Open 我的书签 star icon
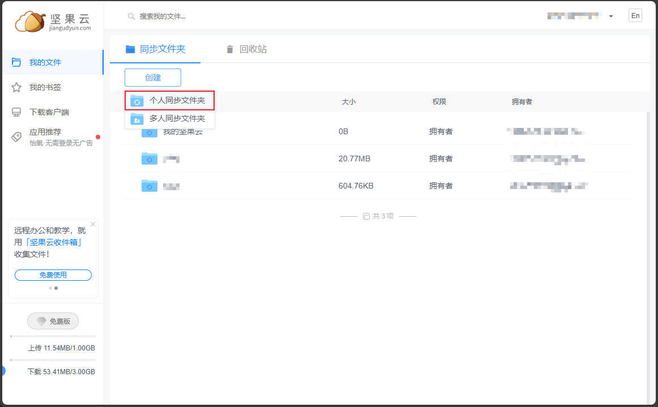 [16, 87]
